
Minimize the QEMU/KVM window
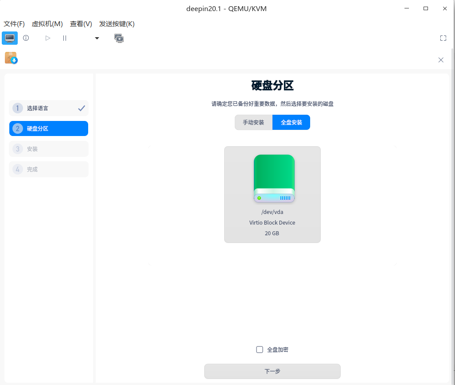pos(407,8)
